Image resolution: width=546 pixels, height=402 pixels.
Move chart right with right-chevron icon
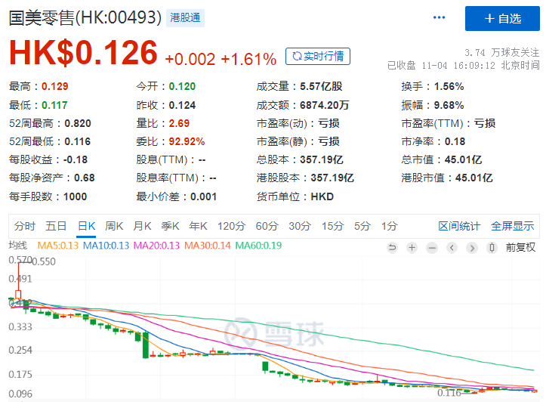(472, 248)
